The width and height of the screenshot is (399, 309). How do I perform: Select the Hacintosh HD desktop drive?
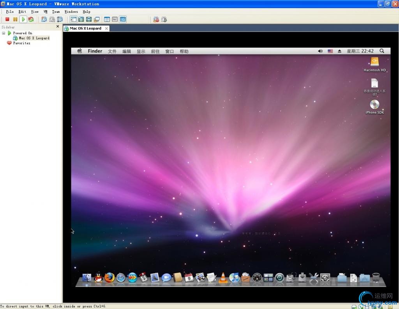(x=374, y=65)
